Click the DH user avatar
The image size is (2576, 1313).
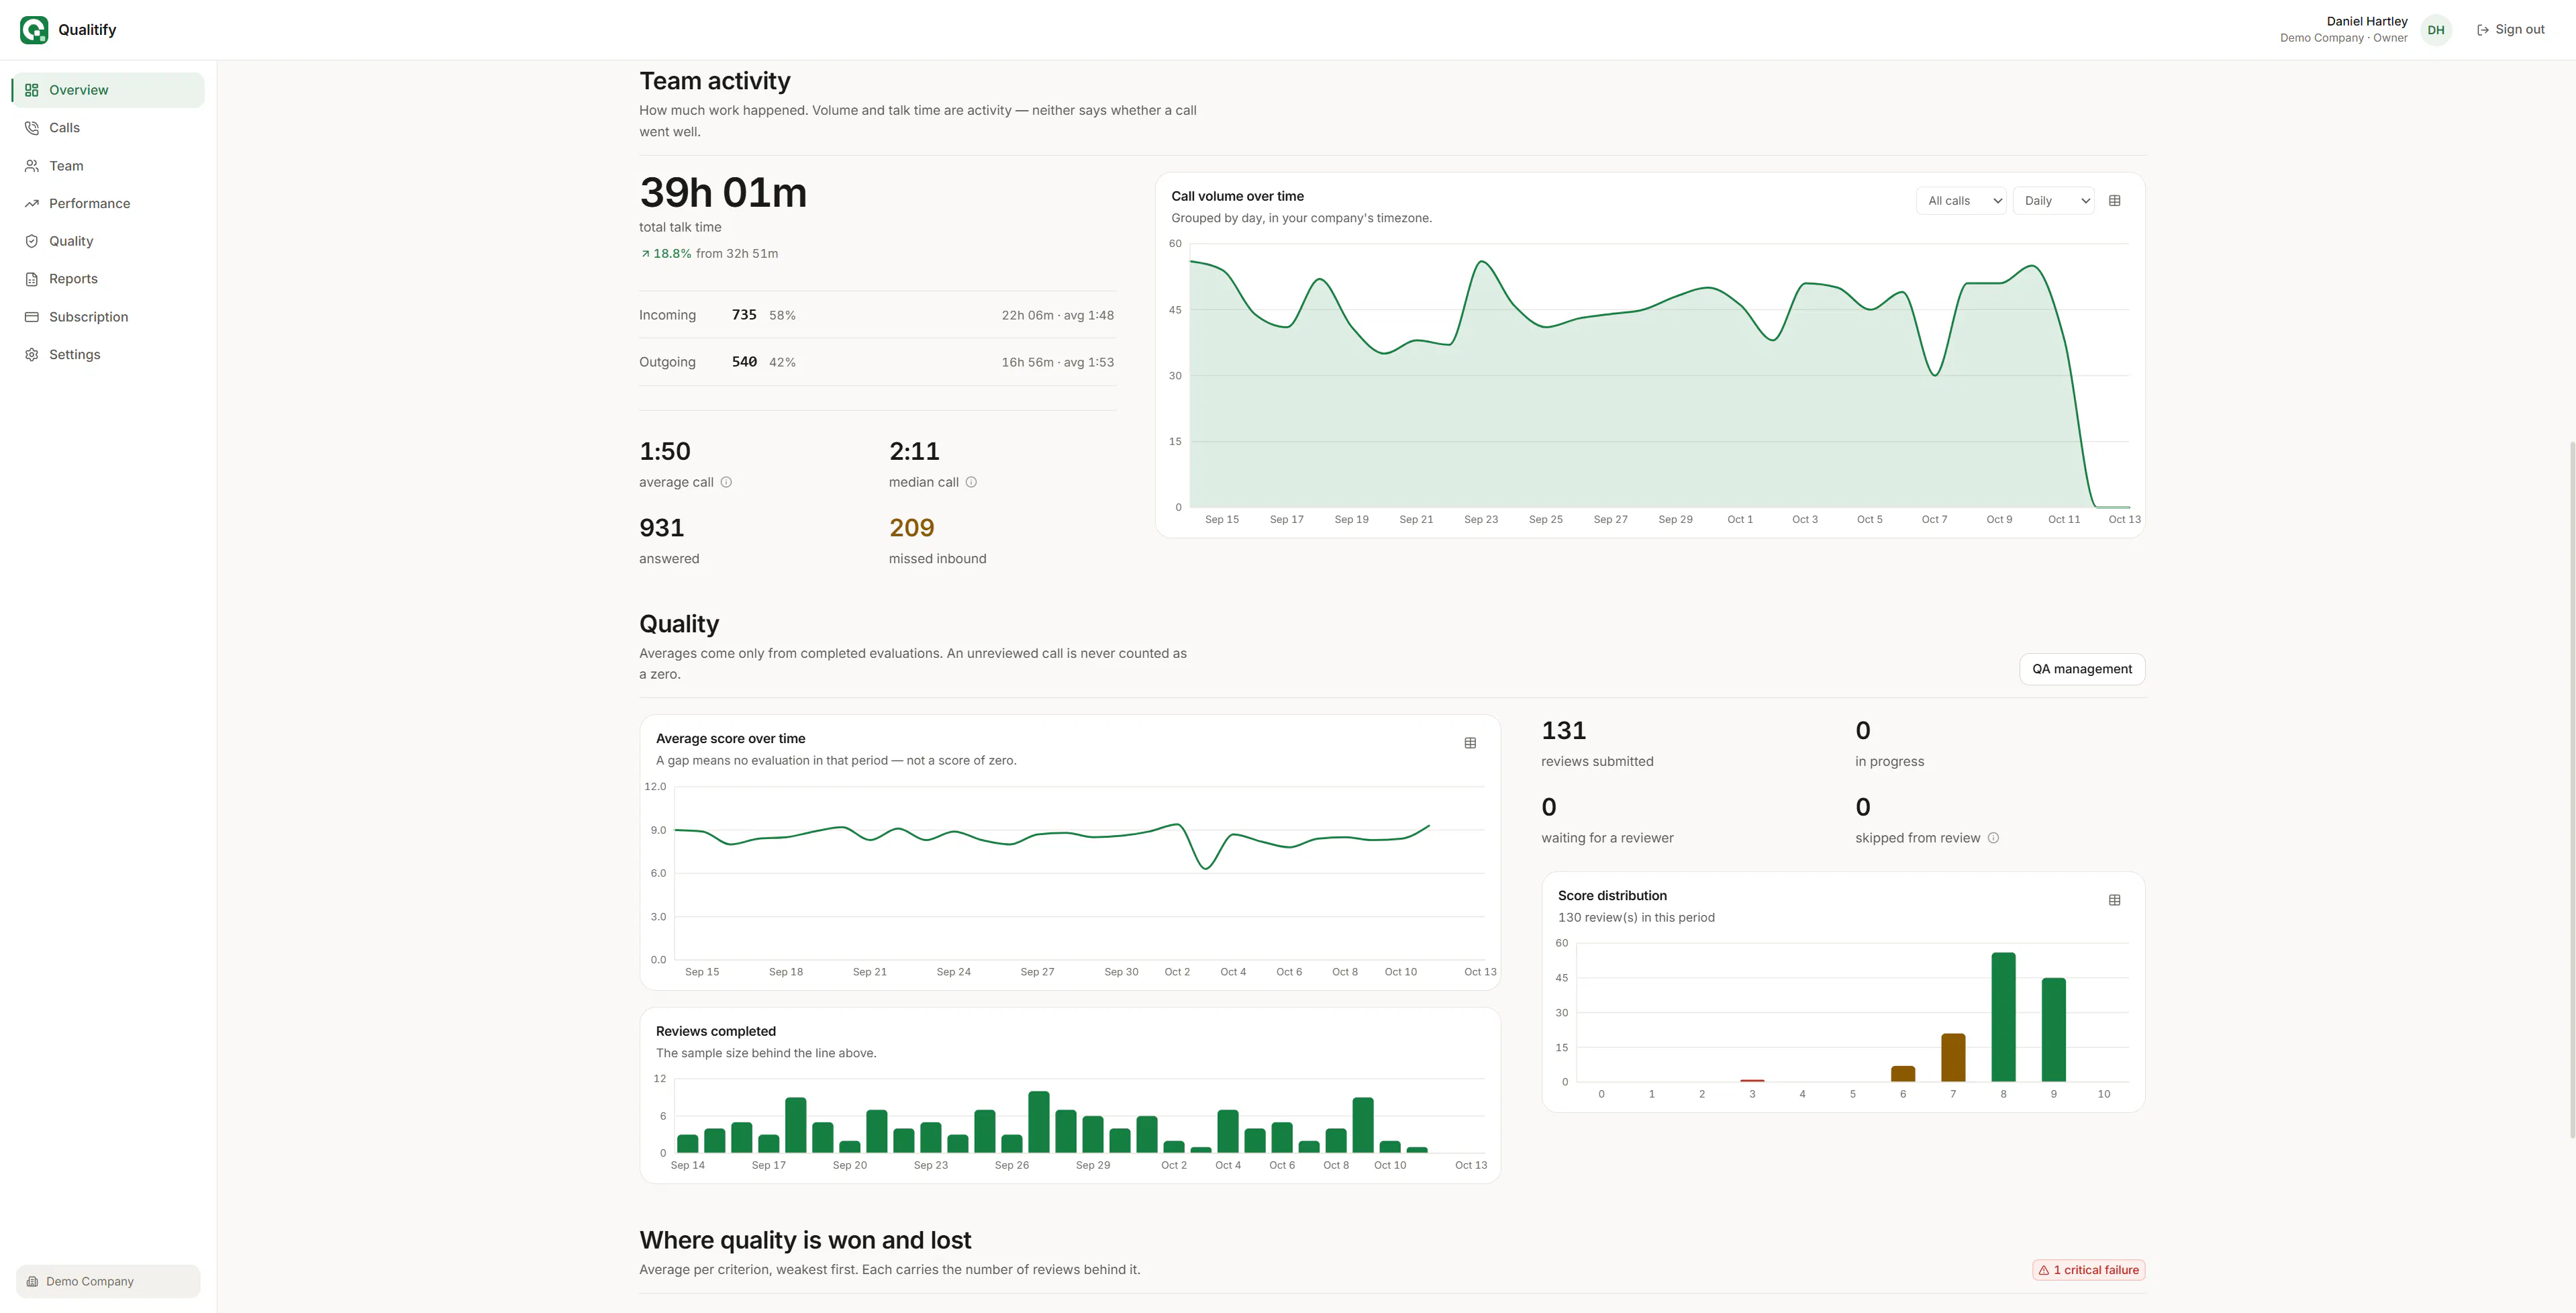[x=2436, y=30]
